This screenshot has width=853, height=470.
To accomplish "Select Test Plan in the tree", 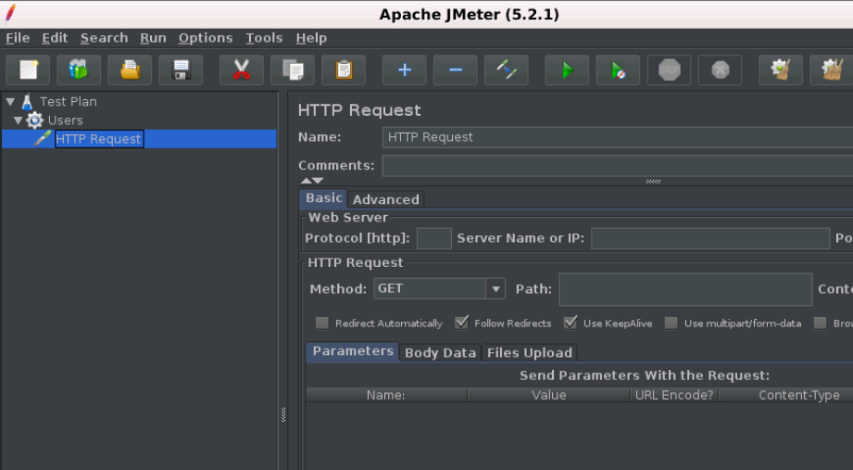I will (68, 101).
